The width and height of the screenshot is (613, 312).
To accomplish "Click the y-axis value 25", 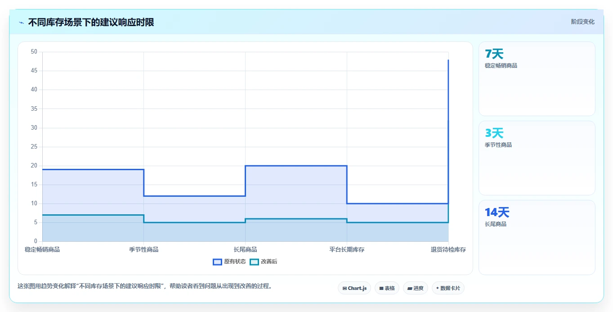I will [x=34, y=147].
